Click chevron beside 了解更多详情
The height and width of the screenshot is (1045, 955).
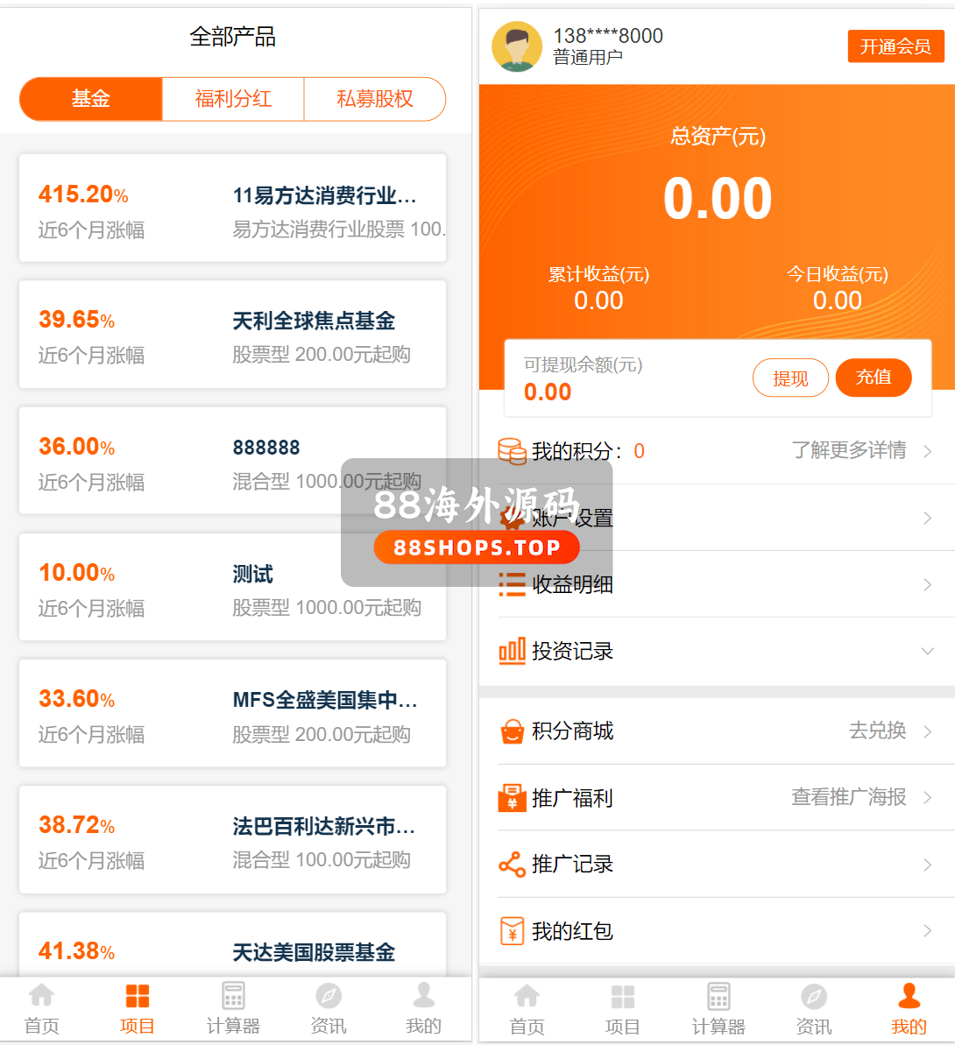927,451
